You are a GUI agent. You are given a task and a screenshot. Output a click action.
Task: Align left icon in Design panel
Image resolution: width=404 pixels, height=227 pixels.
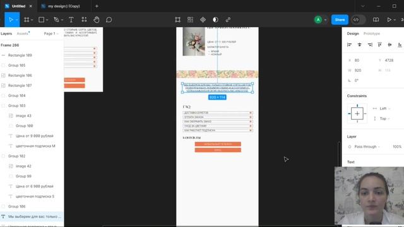tap(349, 45)
